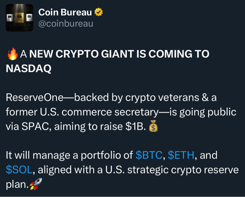Open the $BTC cashtag link

pos(149,155)
